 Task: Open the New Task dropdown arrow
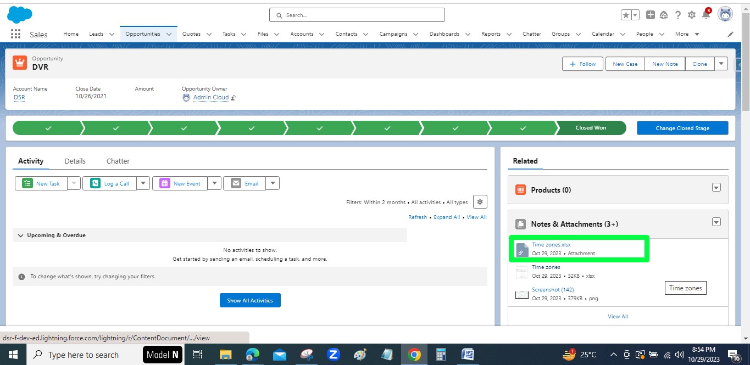click(74, 183)
